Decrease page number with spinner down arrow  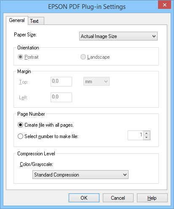[147, 138]
